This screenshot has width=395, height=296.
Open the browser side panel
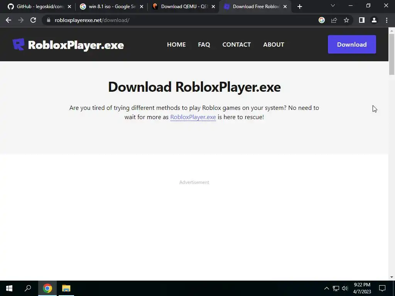pos(362,20)
